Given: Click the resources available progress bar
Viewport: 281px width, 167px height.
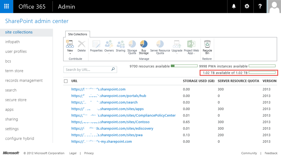Looking at the screenshot, I should click(x=184, y=66).
